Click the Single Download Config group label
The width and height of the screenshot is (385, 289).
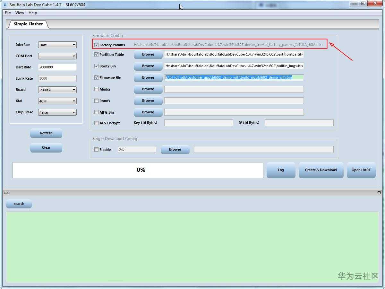115,139
